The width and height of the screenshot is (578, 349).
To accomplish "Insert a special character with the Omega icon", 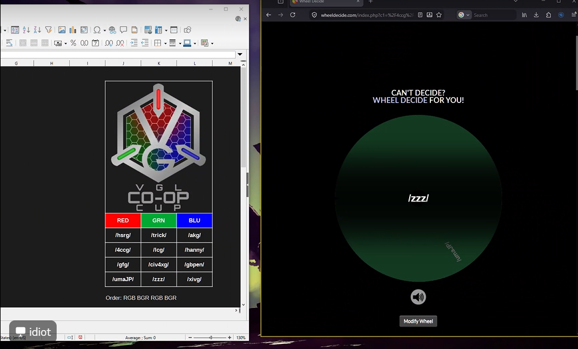I will pyautogui.click(x=97, y=30).
